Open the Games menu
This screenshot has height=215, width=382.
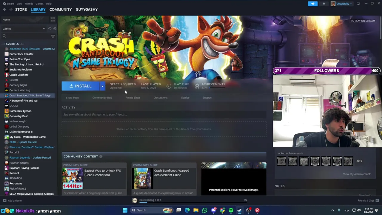coord(39,4)
